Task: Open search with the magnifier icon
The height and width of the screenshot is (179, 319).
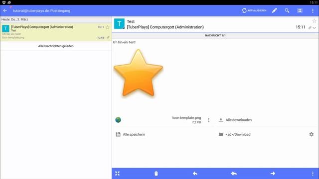Action: point(287,10)
